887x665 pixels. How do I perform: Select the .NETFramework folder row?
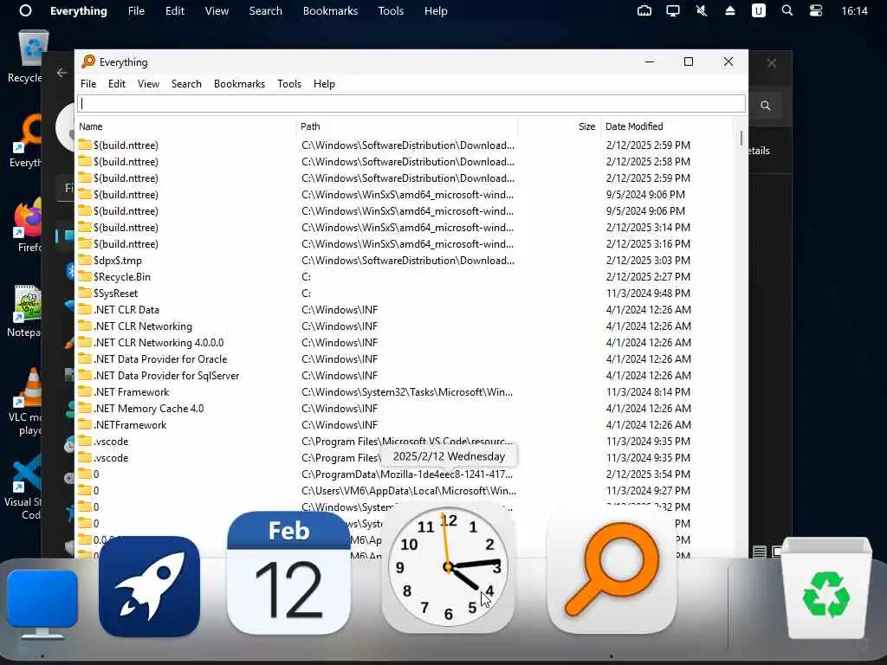tap(404, 424)
